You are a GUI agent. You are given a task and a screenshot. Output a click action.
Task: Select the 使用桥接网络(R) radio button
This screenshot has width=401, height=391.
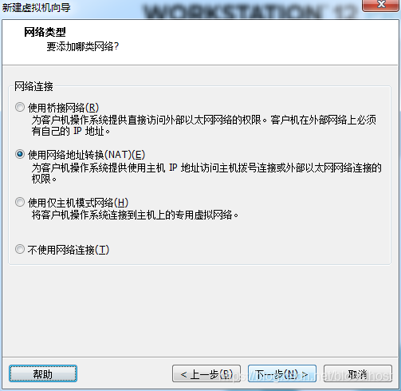(x=20, y=107)
